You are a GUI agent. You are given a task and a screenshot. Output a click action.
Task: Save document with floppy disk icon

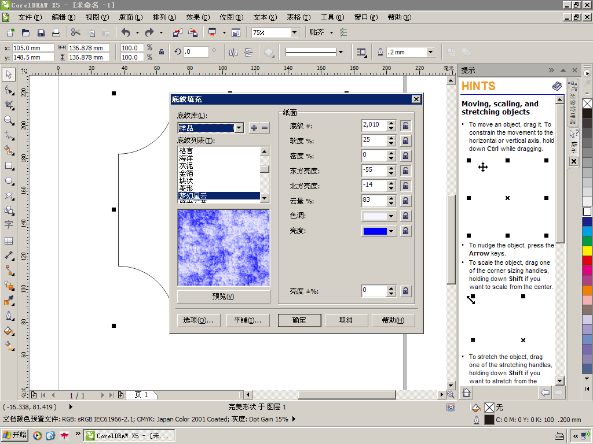[x=41, y=32]
